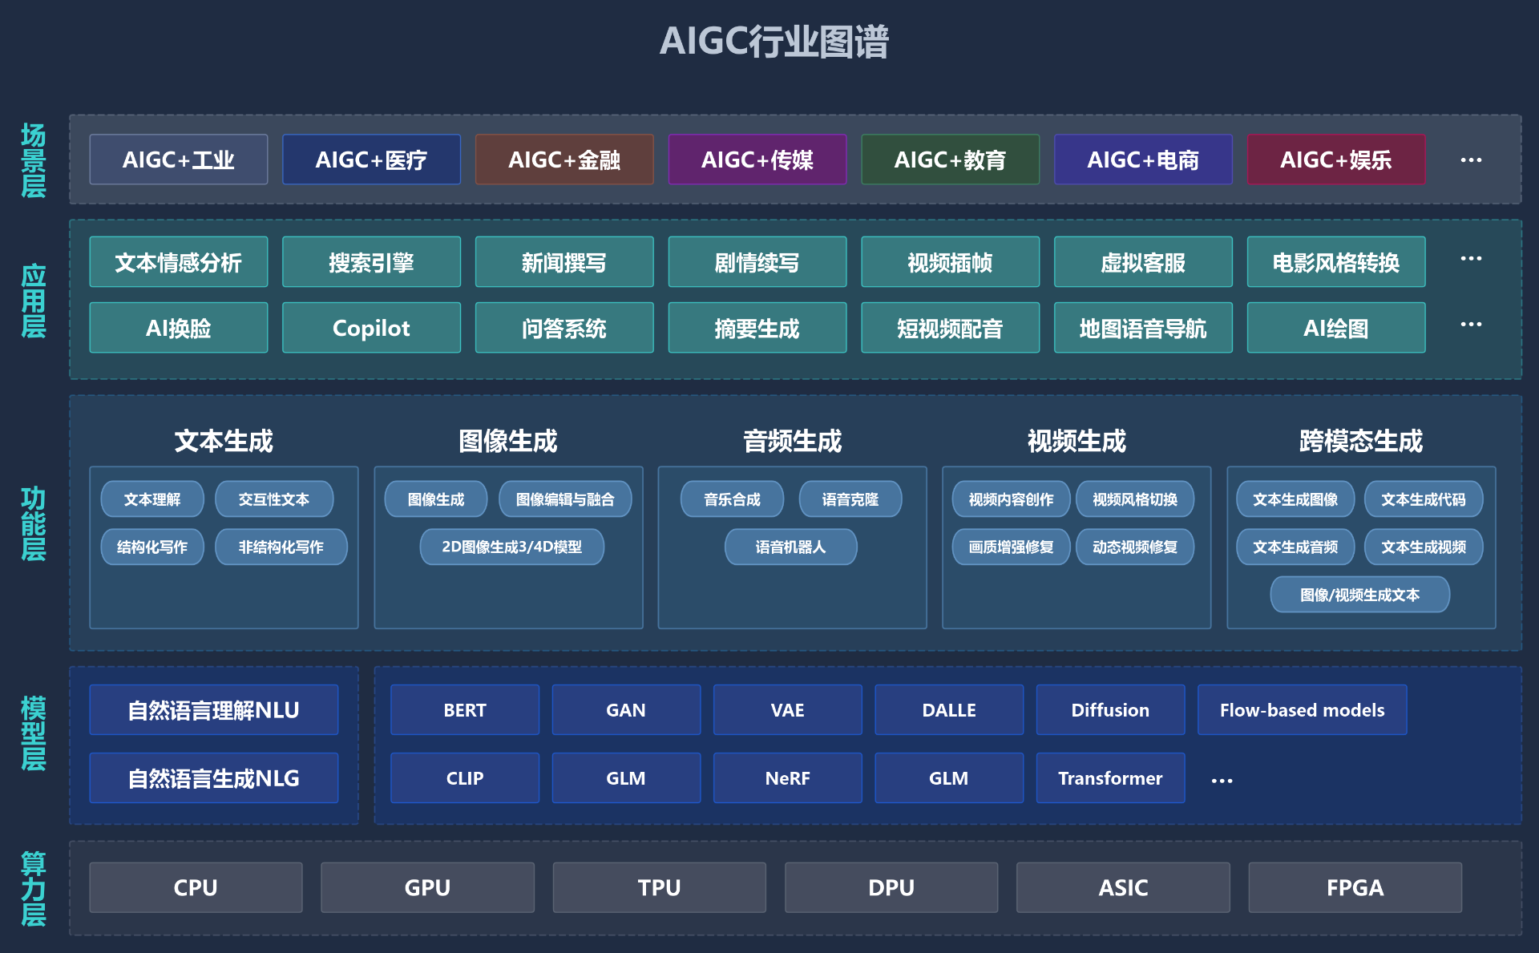The image size is (1539, 953).
Task: Open the 自然语言理解NLU tile
Action: (213, 709)
